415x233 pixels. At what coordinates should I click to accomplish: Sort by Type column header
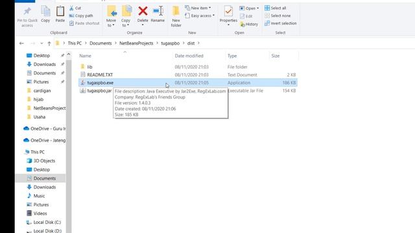[232, 56]
